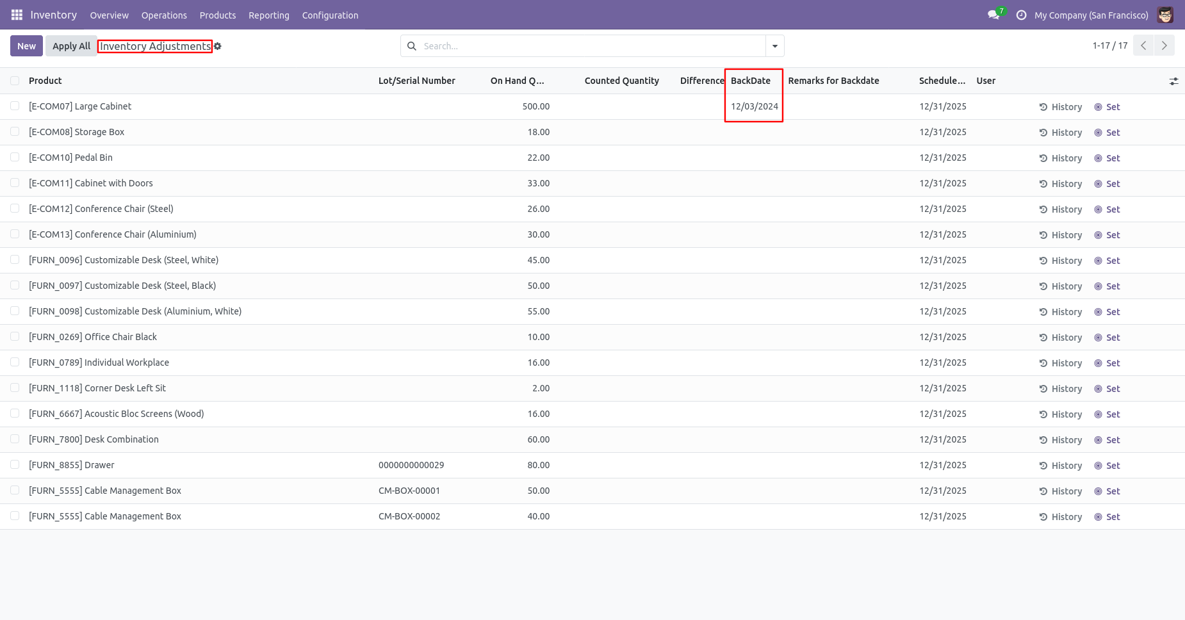The image size is (1185, 620).
Task: Open the user avatar menu
Action: (x=1165, y=15)
